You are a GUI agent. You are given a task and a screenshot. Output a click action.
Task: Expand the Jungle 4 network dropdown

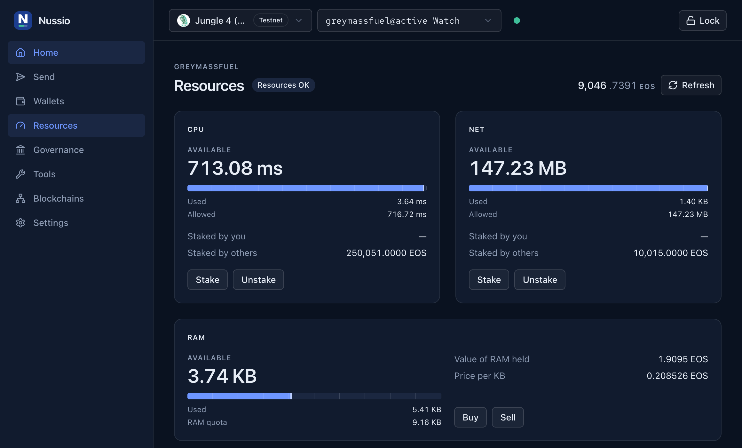[x=241, y=20]
